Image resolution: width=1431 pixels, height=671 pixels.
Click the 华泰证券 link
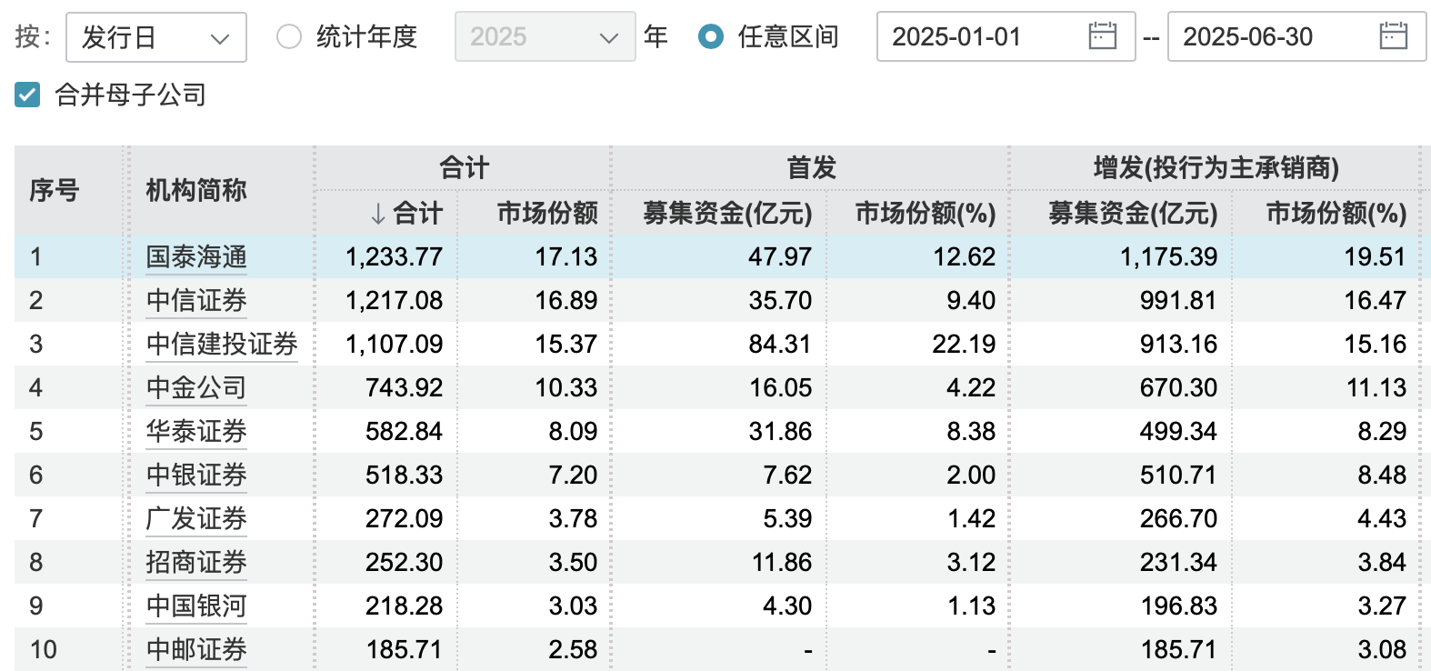196,432
